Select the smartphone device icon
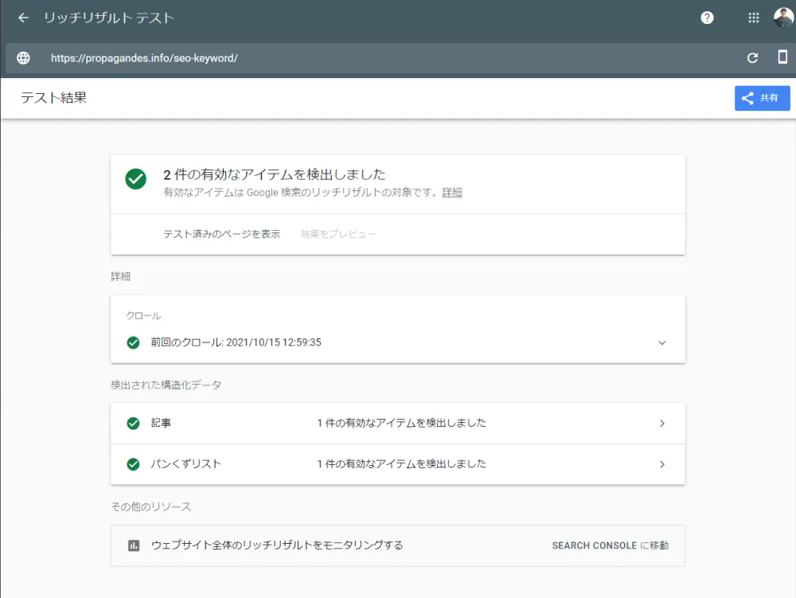The width and height of the screenshot is (796, 598). tap(782, 57)
